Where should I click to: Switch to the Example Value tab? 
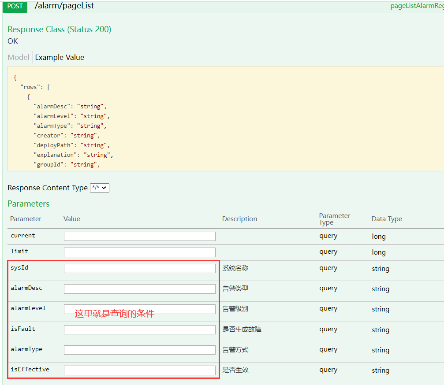point(60,57)
